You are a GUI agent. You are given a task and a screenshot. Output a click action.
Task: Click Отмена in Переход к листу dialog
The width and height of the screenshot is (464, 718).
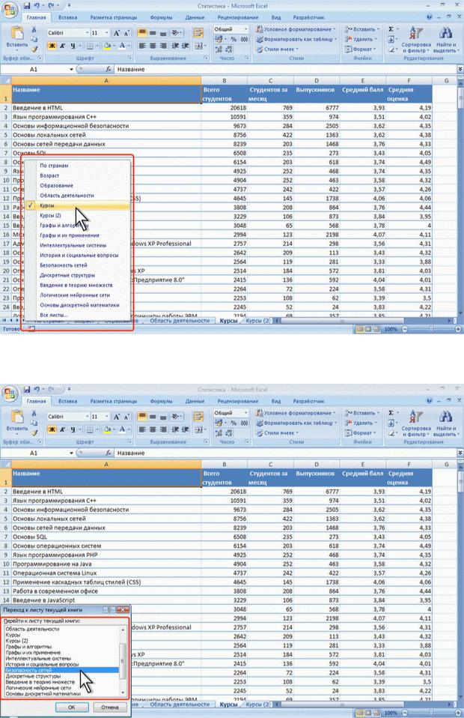click(x=110, y=708)
